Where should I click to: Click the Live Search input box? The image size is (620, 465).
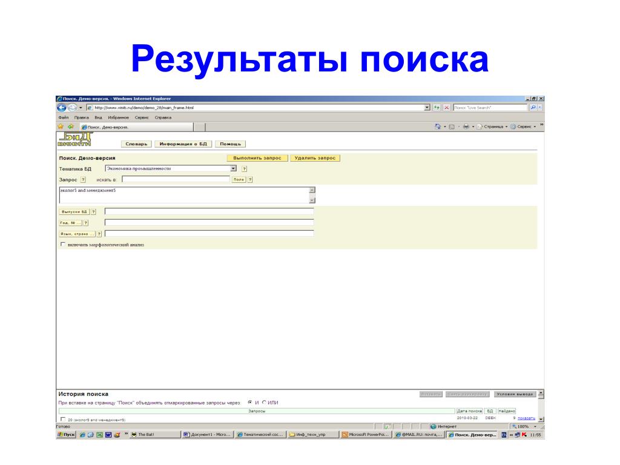point(490,108)
